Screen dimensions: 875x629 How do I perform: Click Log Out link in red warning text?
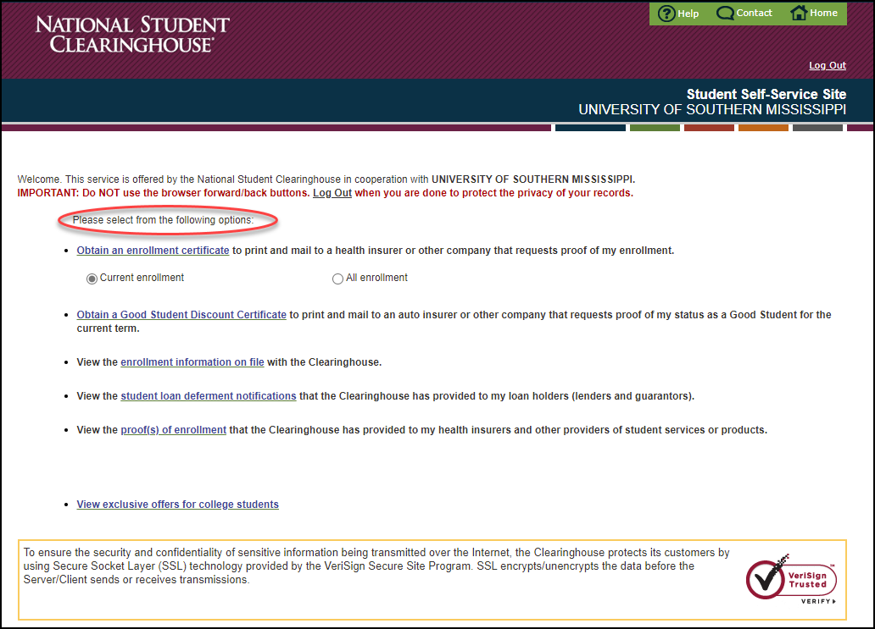[x=332, y=193]
